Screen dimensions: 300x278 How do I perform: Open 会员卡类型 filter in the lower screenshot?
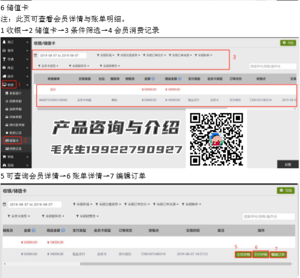[x=19, y=216]
